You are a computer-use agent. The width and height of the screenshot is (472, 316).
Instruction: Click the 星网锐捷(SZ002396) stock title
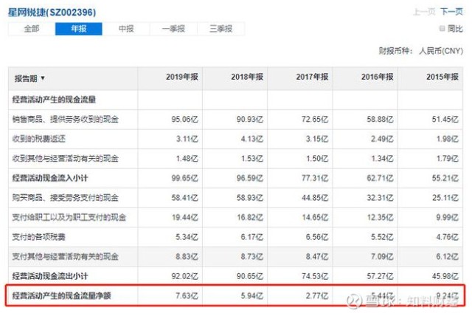(x=52, y=13)
